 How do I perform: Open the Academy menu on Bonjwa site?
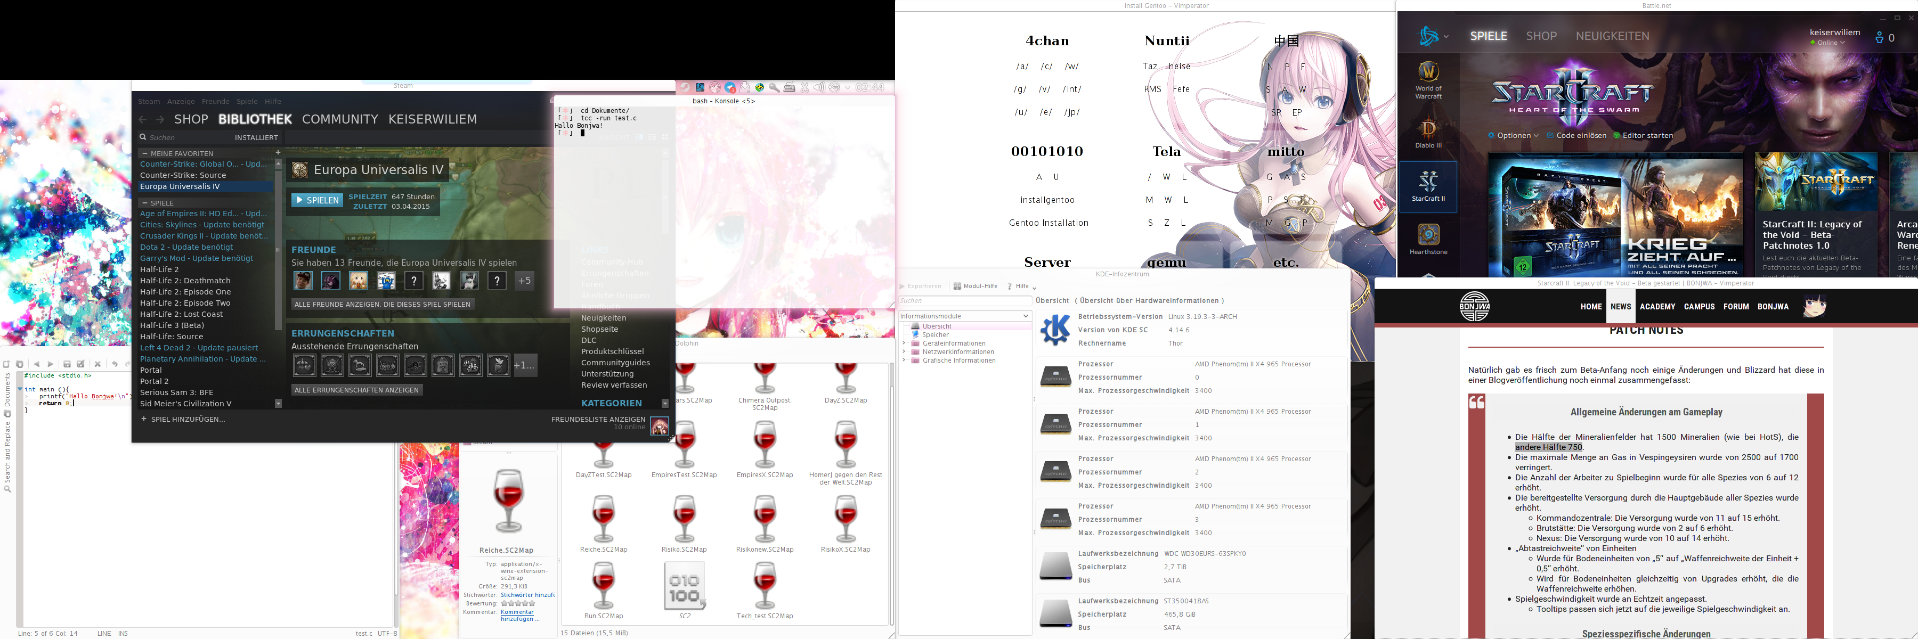click(x=1656, y=307)
